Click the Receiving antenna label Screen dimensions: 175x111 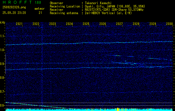(64, 13)
